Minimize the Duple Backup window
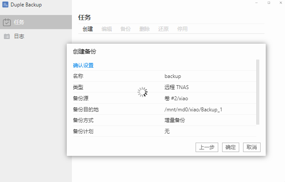 click(256, 3)
